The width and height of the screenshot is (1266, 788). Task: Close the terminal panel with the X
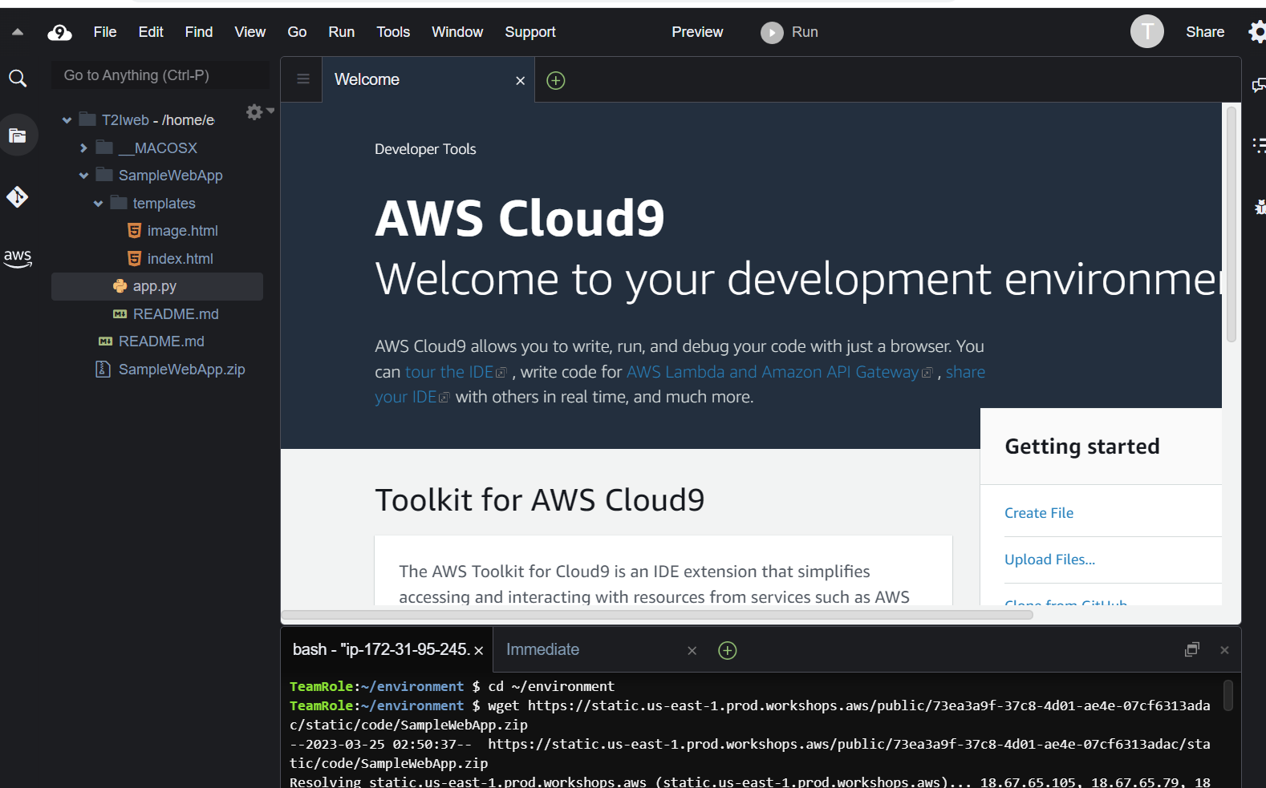point(1224,650)
